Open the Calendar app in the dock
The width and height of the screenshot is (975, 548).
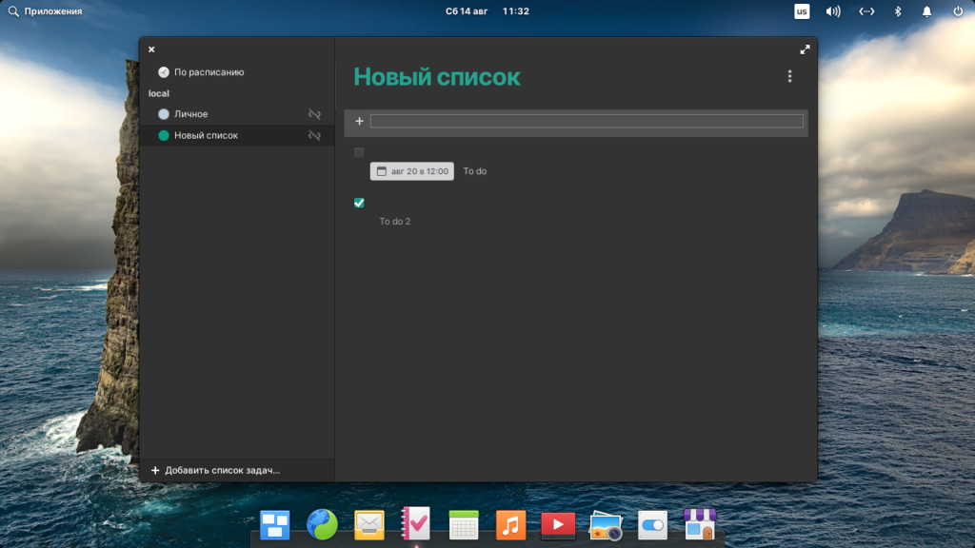pos(464,524)
